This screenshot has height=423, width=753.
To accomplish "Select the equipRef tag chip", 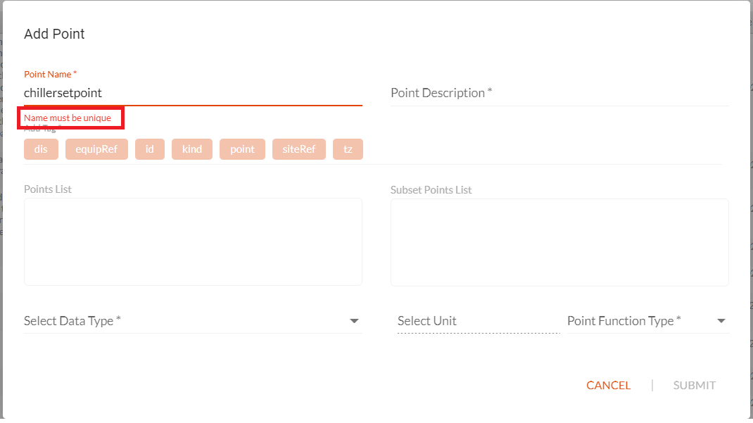I will coord(96,149).
